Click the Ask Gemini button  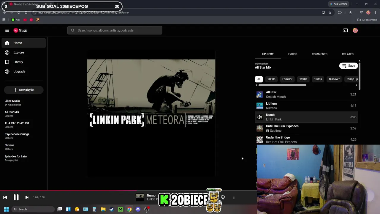click(x=338, y=4)
